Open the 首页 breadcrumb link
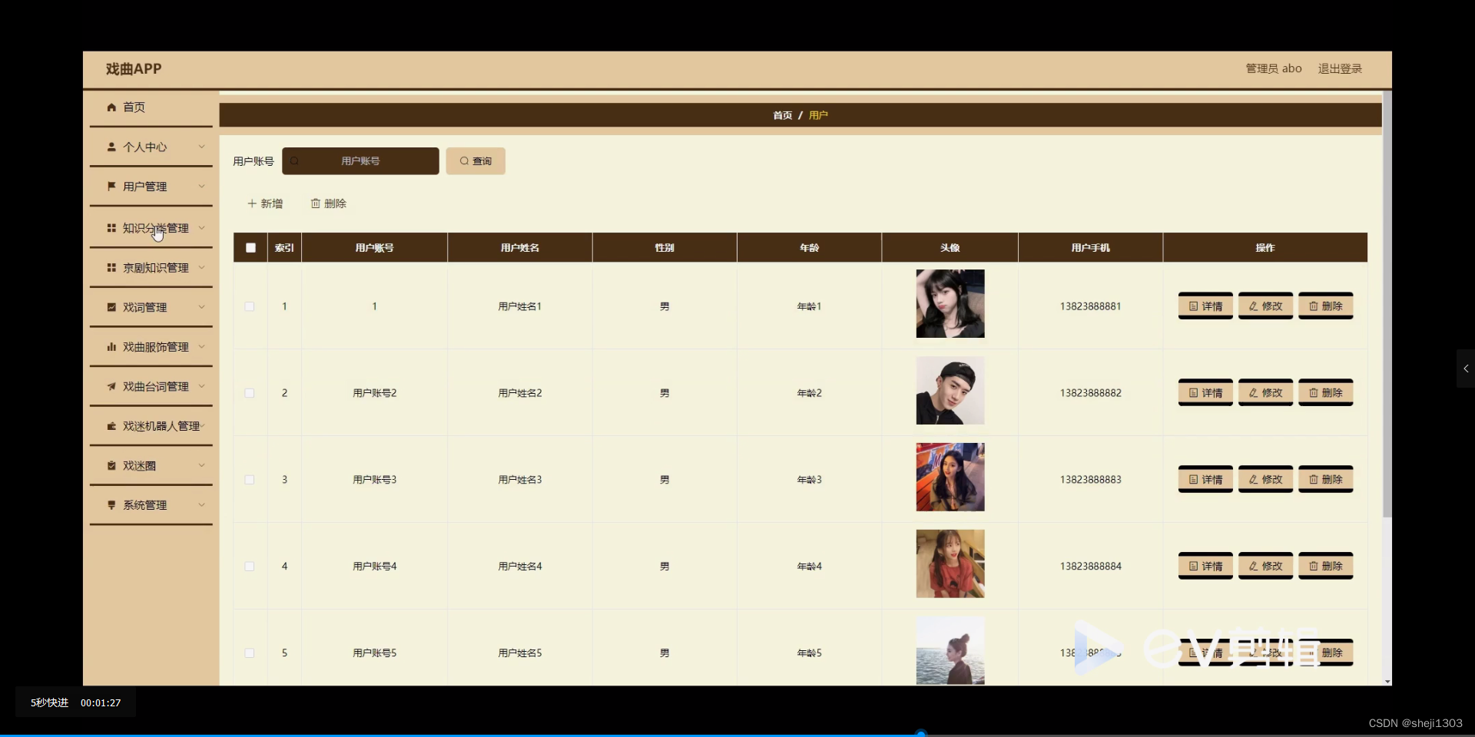1475x737 pixels. pyautogui.click(x=783, y=115)
